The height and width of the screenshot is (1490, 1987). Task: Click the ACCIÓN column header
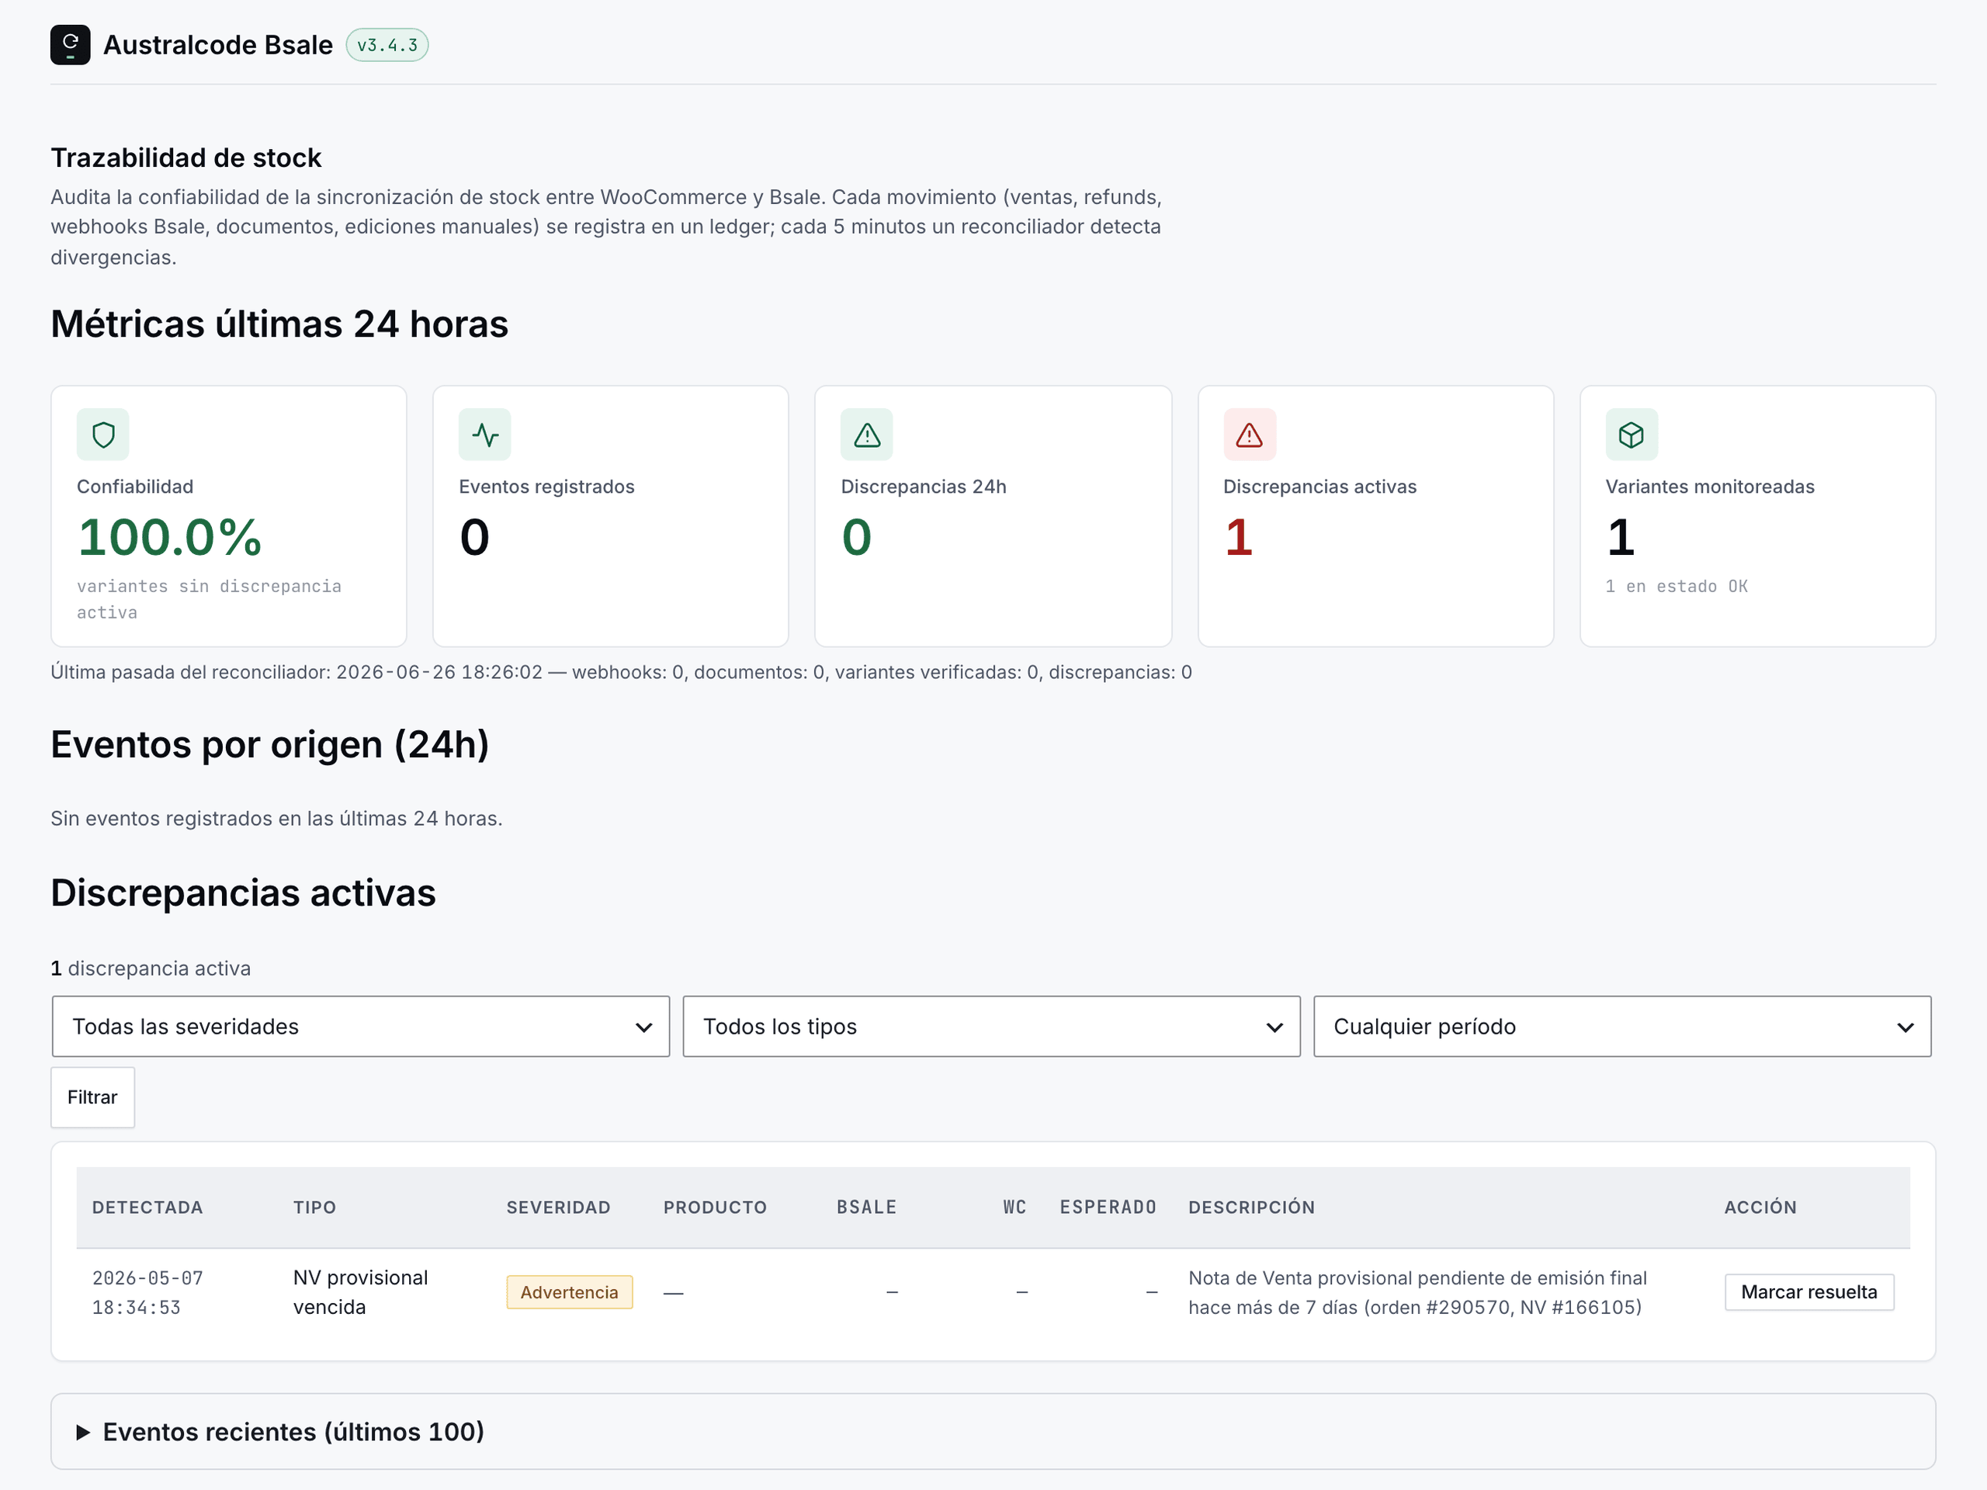point(1760,1208)
